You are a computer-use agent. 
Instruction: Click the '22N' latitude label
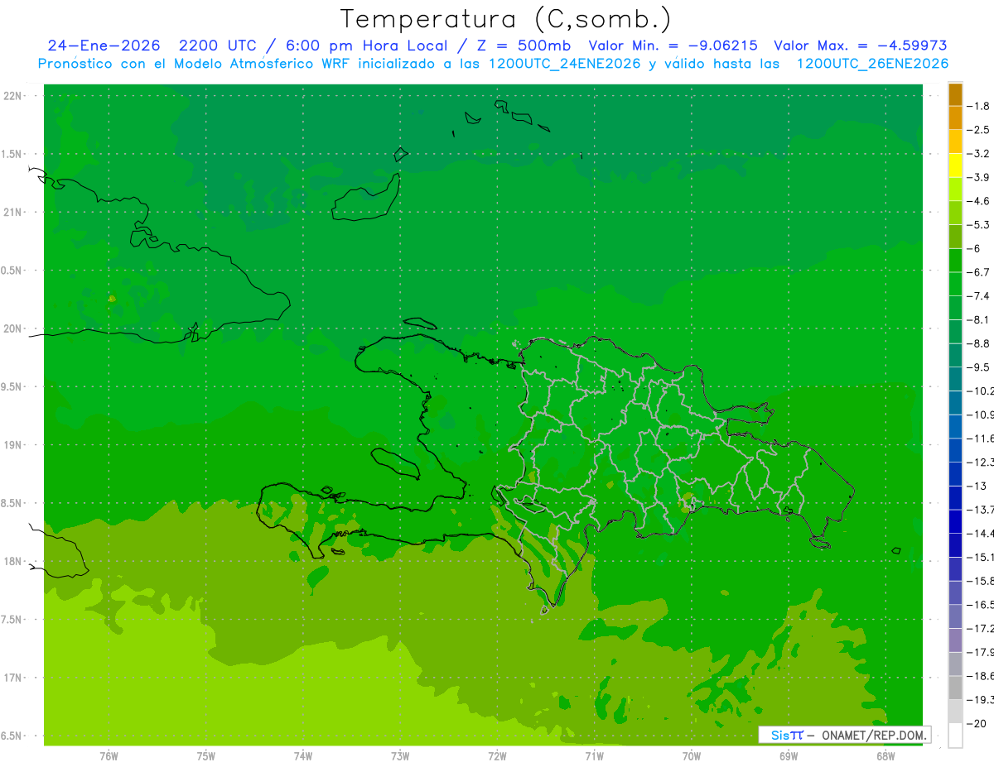tap(12, 96)
